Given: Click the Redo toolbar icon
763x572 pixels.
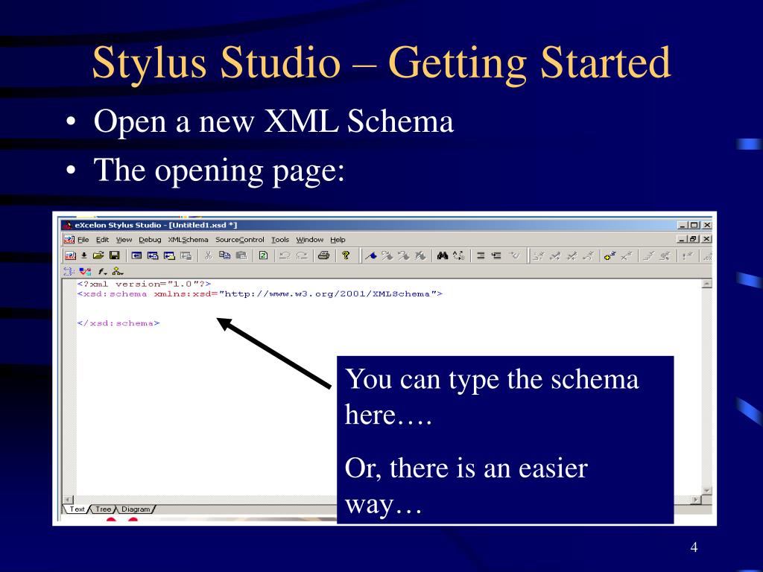Looking at the screenshot, I should coord(302,255).
